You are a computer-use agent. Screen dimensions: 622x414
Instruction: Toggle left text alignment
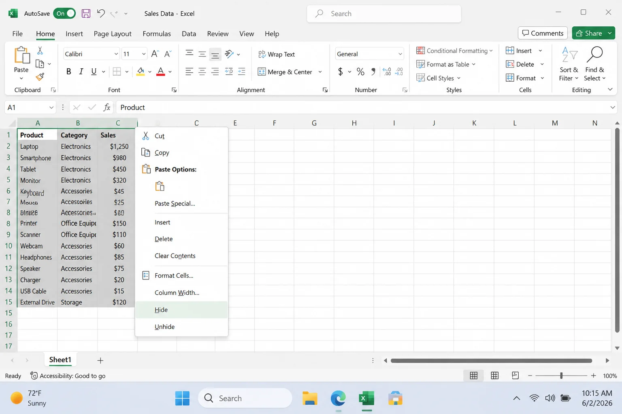pos(189,72)
